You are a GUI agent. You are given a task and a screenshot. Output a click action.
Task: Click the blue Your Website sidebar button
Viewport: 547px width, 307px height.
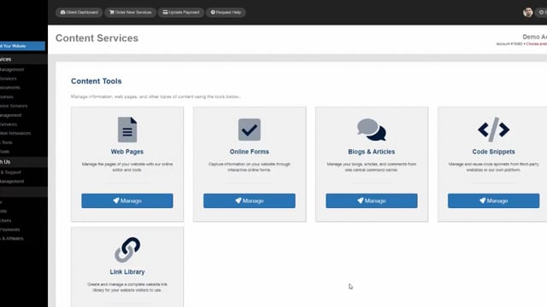click(x=22, y=46)
